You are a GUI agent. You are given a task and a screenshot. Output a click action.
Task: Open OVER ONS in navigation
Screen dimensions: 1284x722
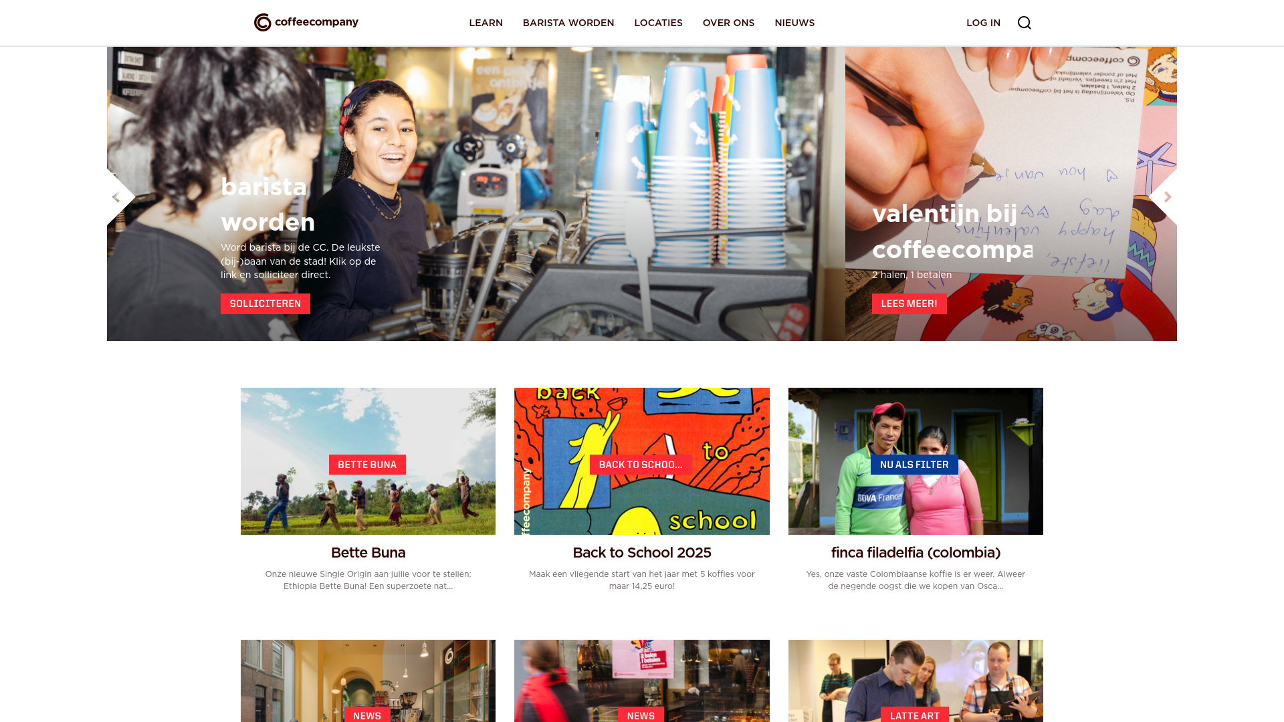[728, 23]
